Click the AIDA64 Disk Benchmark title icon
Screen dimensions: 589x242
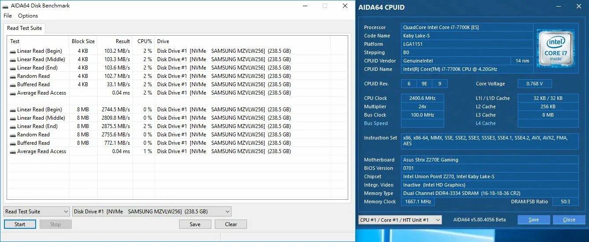click(x=5, y=6)
